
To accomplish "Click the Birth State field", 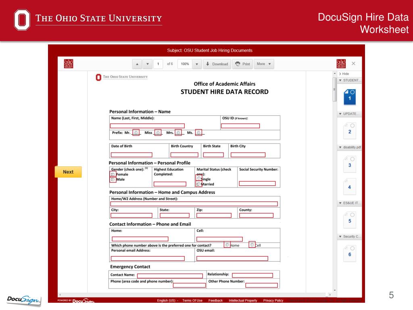I will pos(213,155).
